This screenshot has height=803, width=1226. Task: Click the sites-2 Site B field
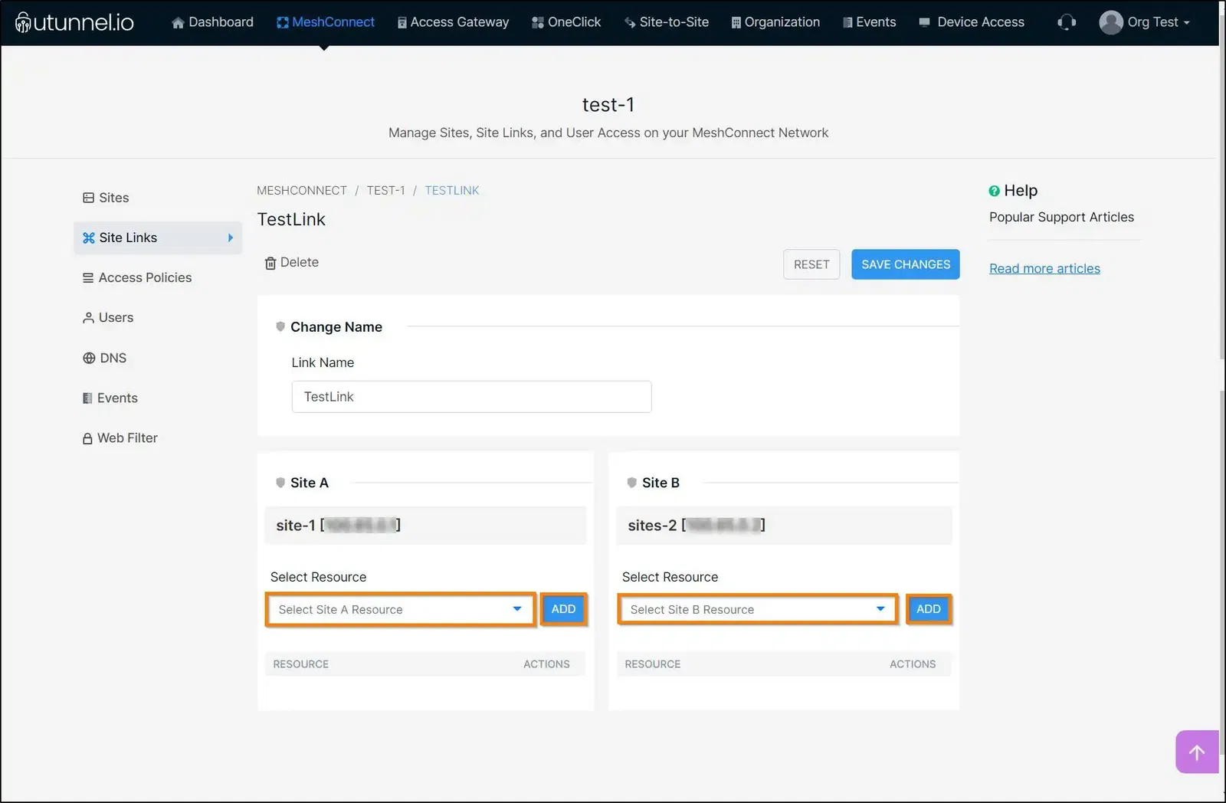coord(784,526)
